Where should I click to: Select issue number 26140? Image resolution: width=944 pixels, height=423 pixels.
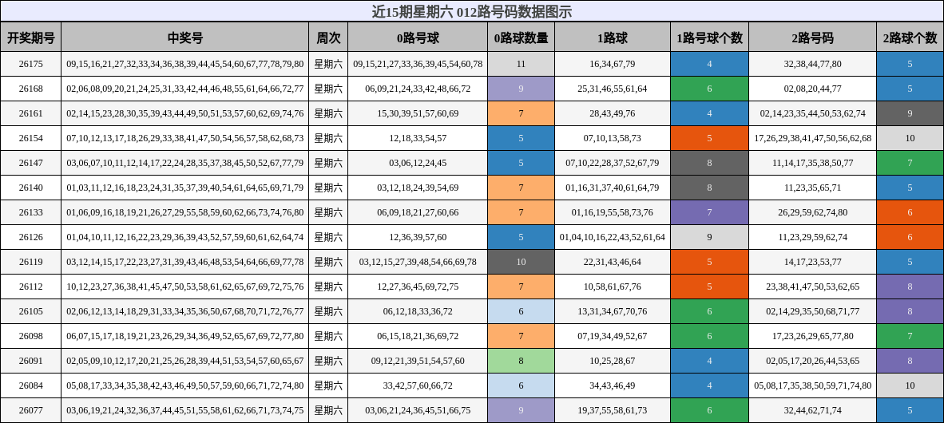(x=30, y=188)
